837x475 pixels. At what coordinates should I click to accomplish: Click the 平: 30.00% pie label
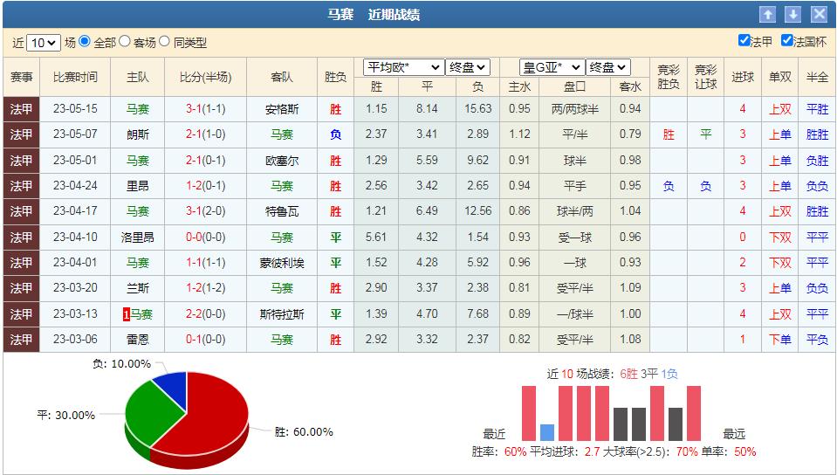(65, 415)
